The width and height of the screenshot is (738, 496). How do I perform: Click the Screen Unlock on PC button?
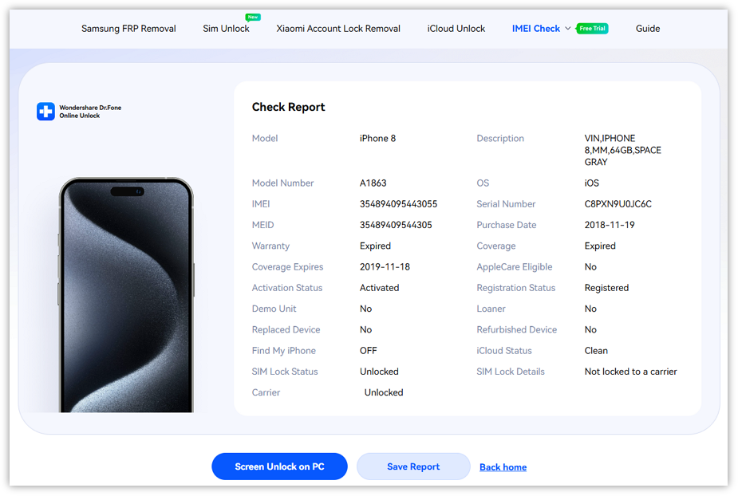[x=279, y=466]
